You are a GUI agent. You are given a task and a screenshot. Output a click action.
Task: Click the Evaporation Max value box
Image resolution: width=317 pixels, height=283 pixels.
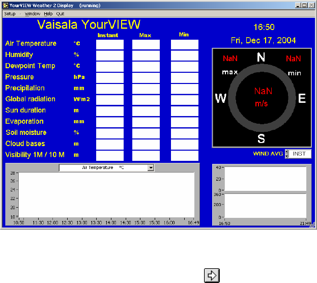[146, 122]
